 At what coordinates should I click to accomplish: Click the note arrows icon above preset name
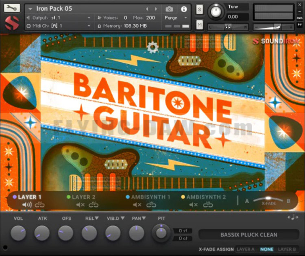(x=293, y=217)
